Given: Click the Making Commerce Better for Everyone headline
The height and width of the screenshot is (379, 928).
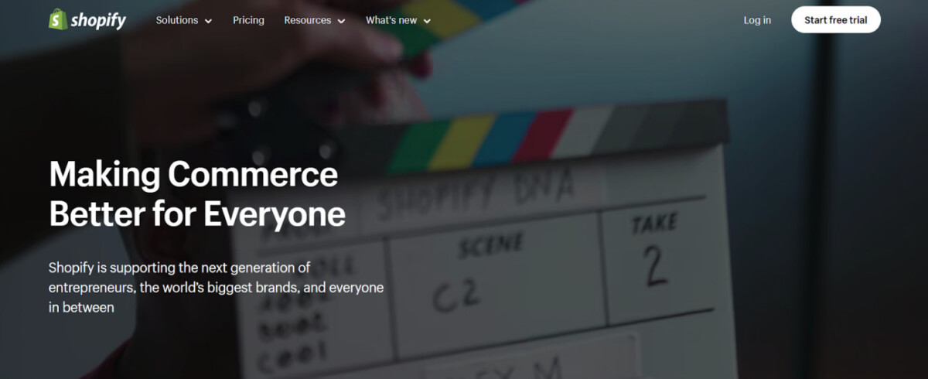Looking at the screenshot, I should pyautogui.click(x=197, y=194).
